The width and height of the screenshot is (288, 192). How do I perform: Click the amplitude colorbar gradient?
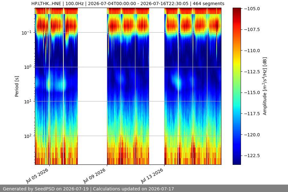click(237, 86)
